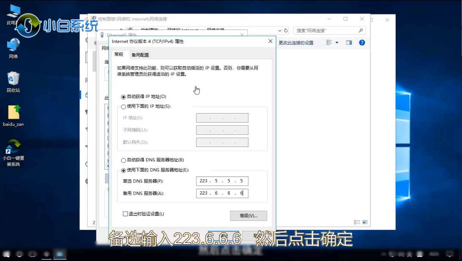The image size is (462, 261).
Task: Close the TCP/IPv4 属性 dialog
Action: 270,41
